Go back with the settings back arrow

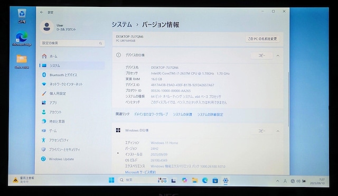42,12
